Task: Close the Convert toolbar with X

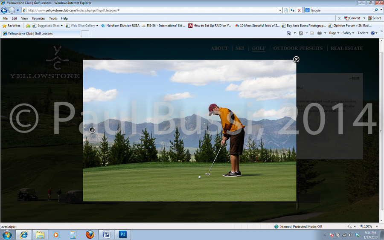Action: coord(339,18)
